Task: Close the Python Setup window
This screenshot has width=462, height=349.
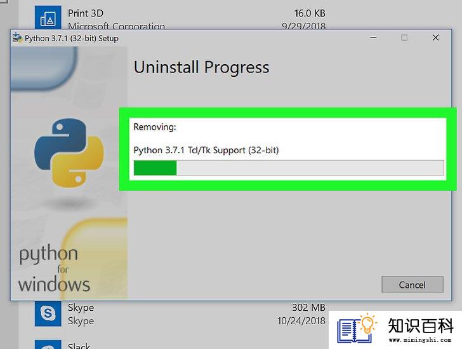Action: pos(435,38)
